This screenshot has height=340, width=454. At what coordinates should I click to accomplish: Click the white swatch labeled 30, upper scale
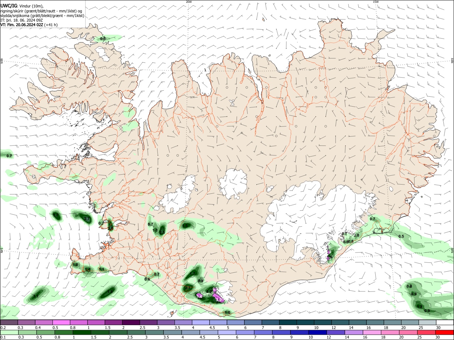(445, 322)
